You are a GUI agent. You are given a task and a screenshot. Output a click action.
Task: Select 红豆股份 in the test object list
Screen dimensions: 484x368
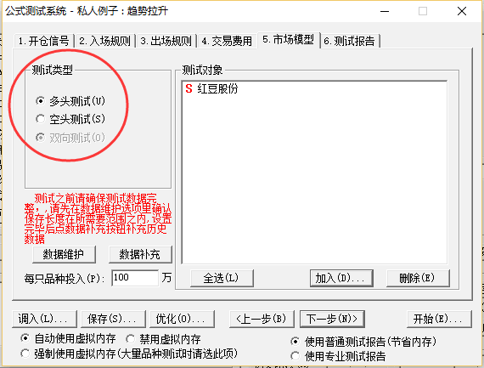point(217,88)
